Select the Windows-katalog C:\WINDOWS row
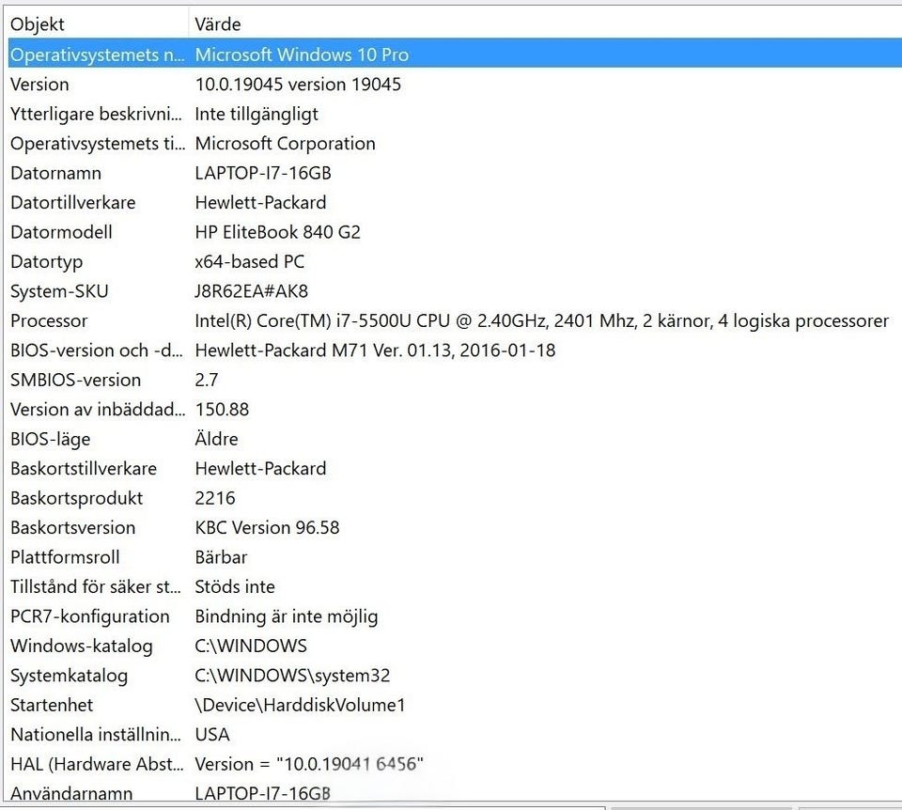 [x=250, y=646]
